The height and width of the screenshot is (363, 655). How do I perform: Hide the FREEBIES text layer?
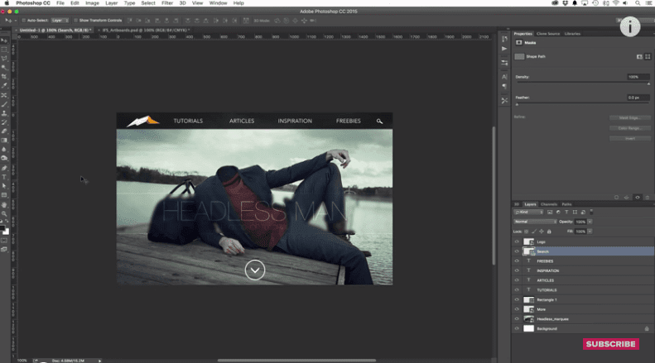517,261
